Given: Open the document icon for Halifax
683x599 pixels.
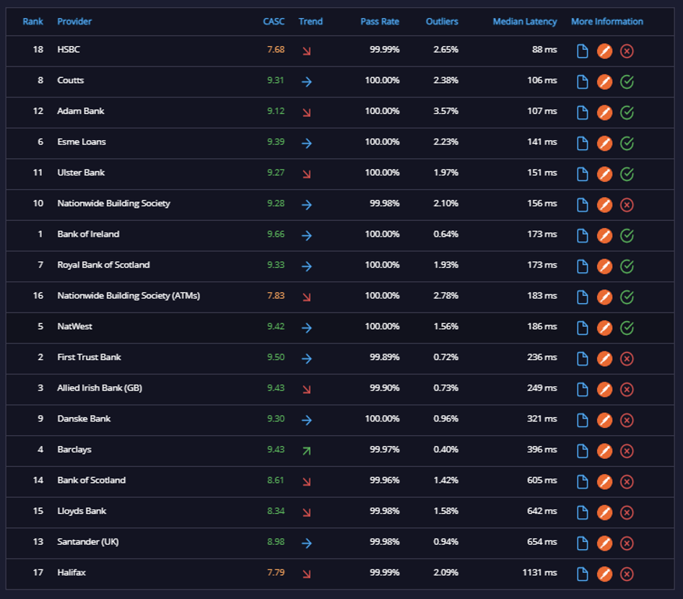Looking at the screenshot, I should pyautogui.click(x=582, y=574).
